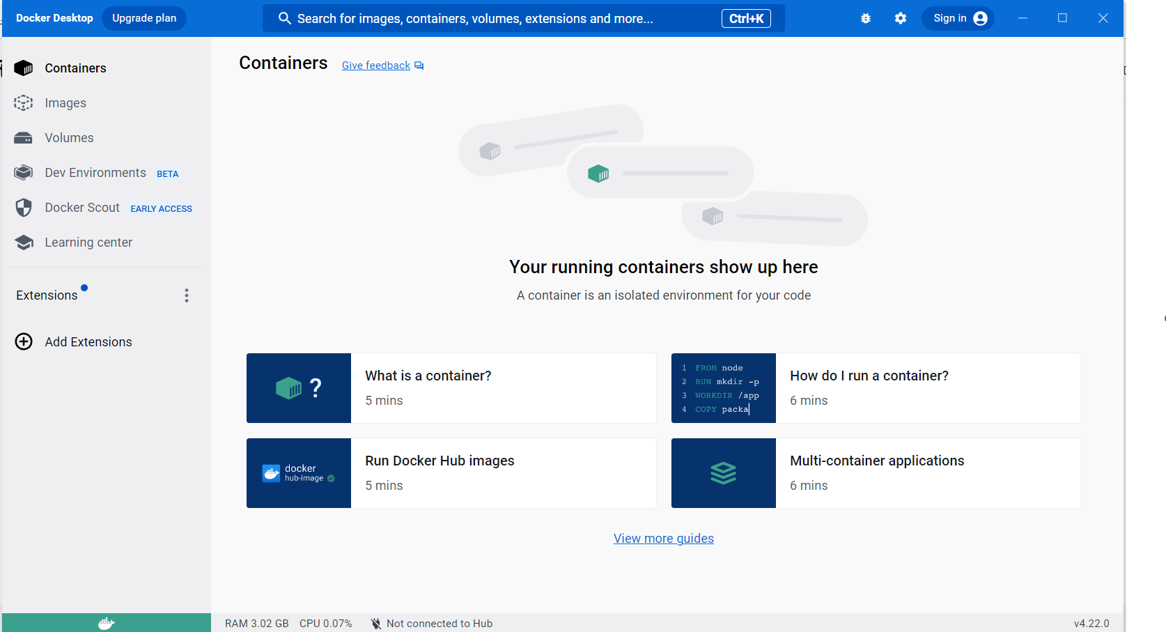Click the What is a container? title
1166x632 pixels.
point(428,376)
